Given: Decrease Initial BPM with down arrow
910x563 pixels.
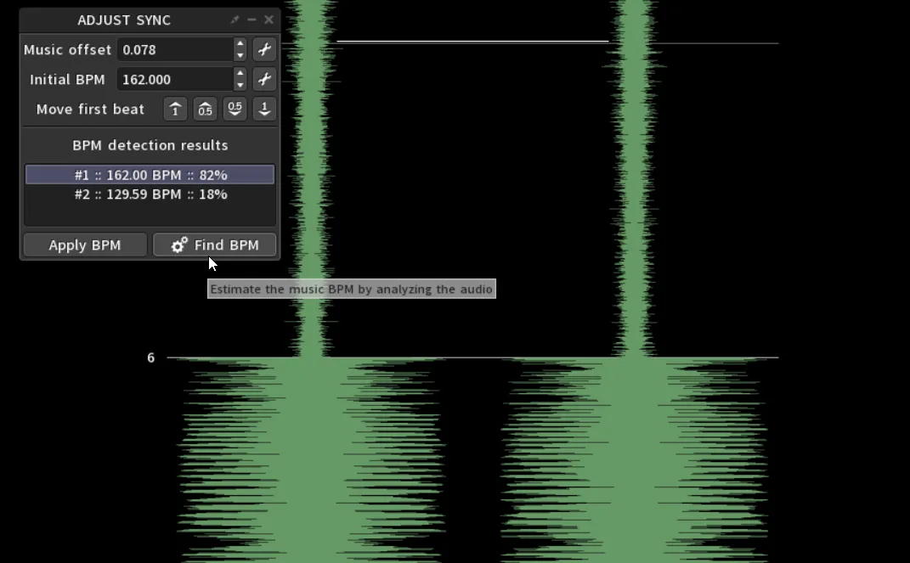Looking at the screenshot, I should (x=240, y=86).
